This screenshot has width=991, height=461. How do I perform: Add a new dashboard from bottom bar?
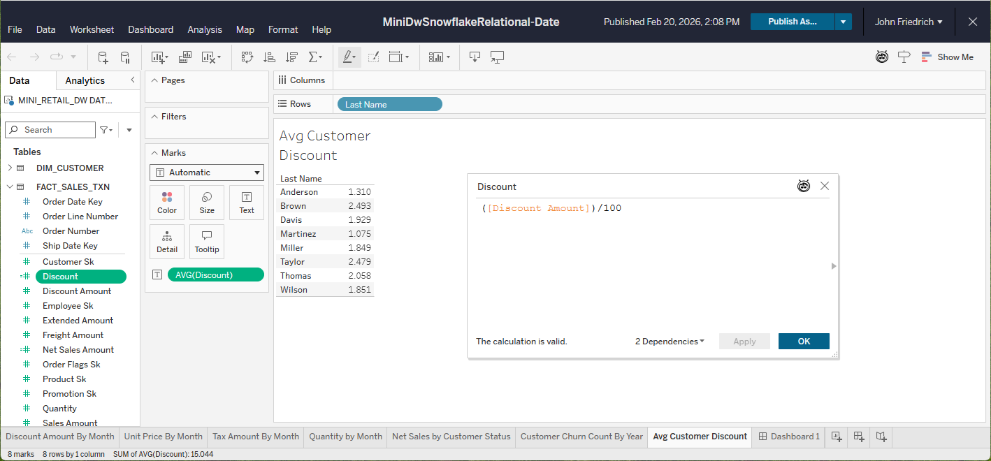(x=859, y=437)
